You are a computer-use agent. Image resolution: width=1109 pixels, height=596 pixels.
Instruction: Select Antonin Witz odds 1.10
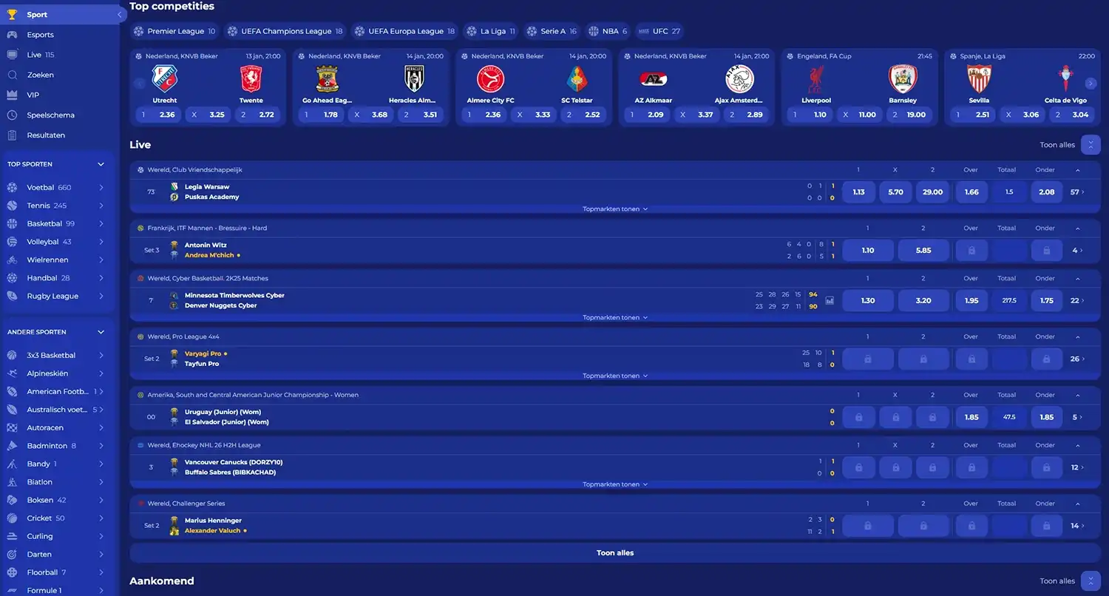pos(868,251)
